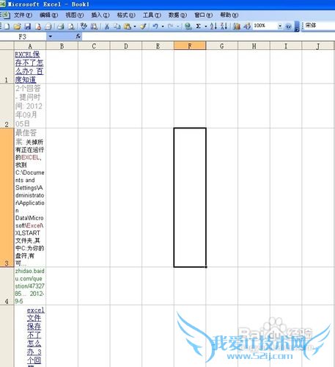Select cell A2 with '2个回答' text
335x367 pixels.
30,106
